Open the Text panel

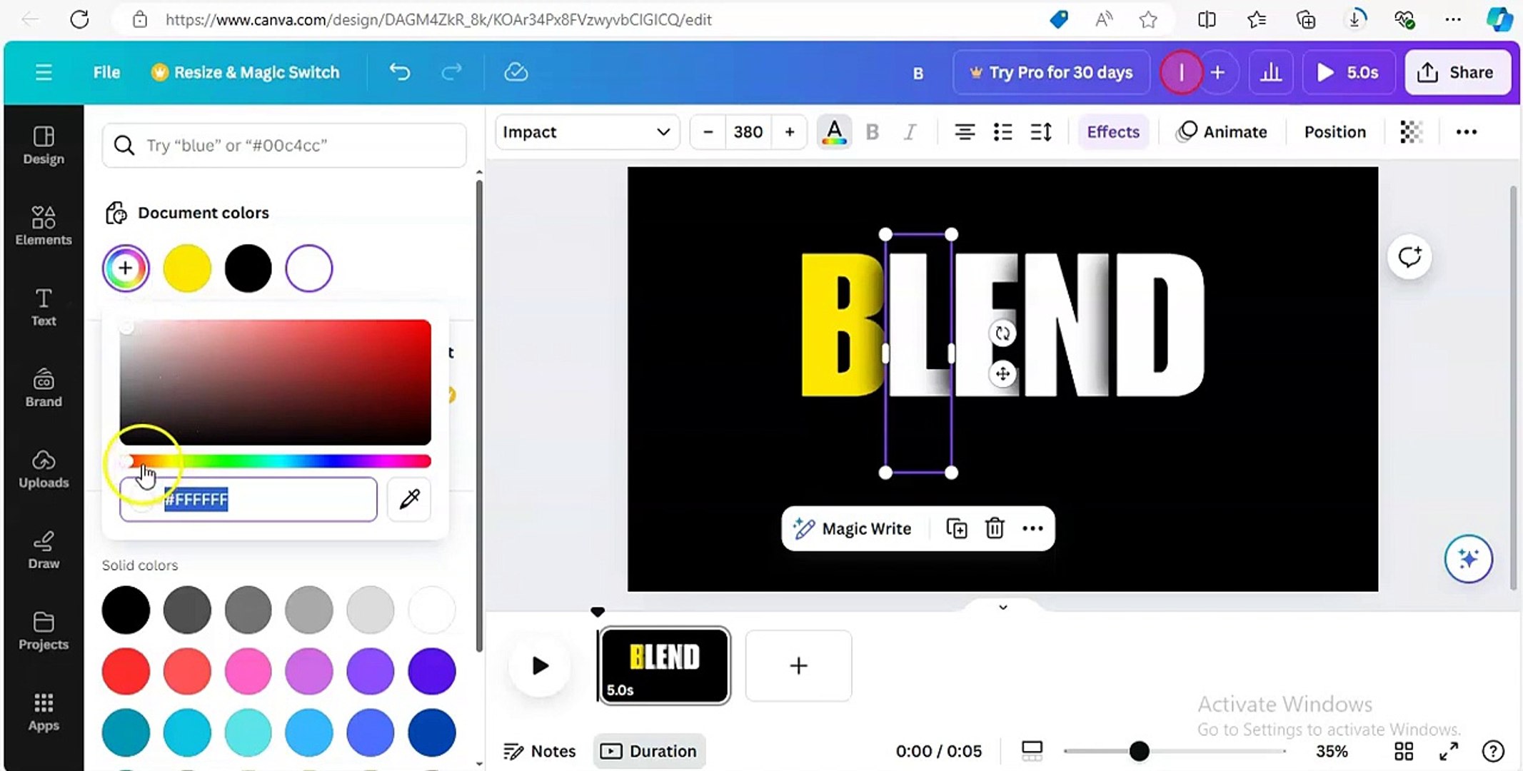(x=43, y=307)
